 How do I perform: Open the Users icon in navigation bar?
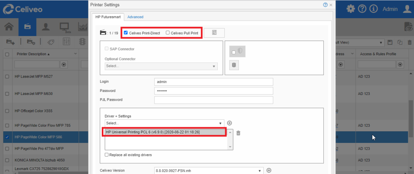click(46, 27)
